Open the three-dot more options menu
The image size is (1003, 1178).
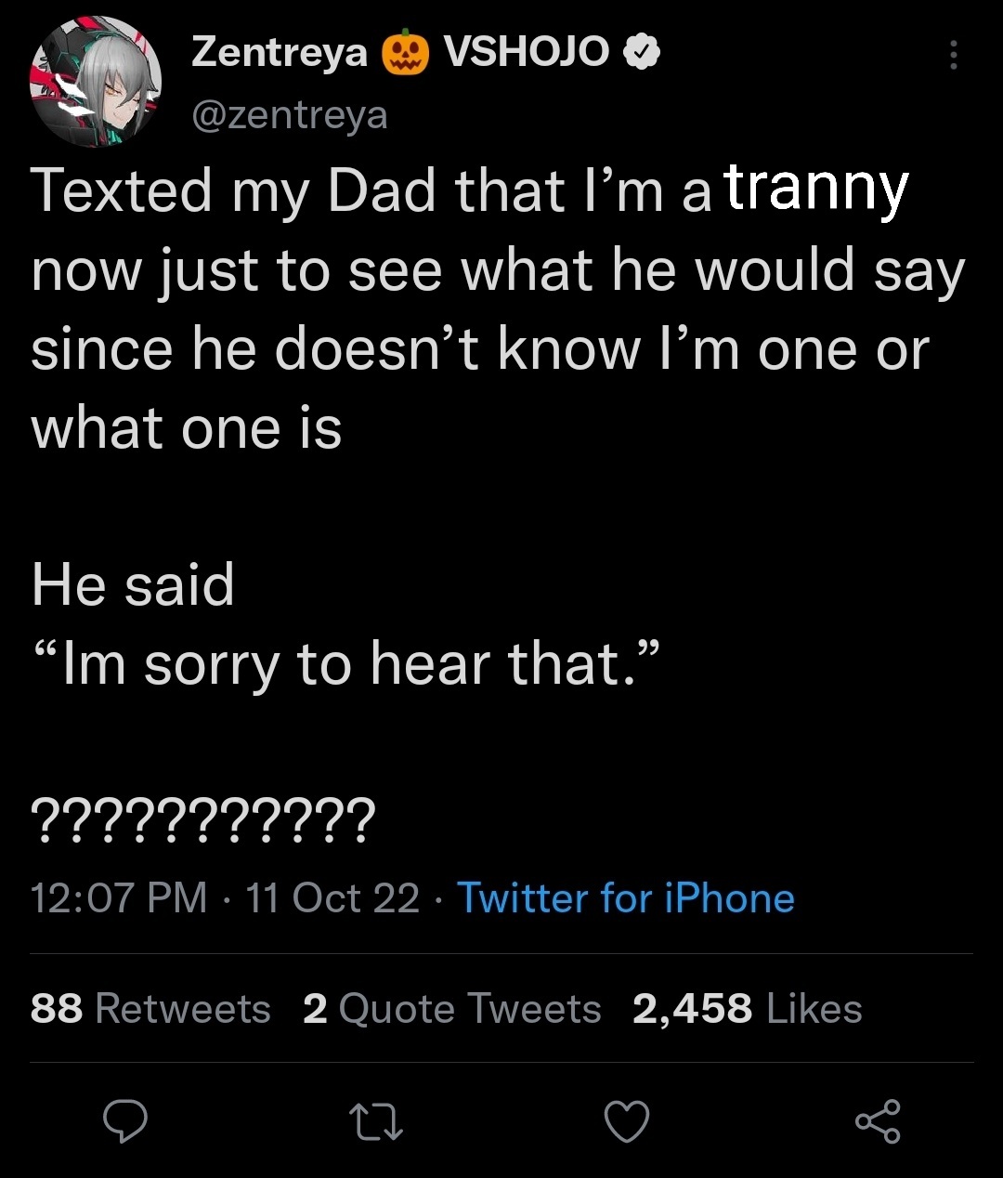[x=953, y=56]
